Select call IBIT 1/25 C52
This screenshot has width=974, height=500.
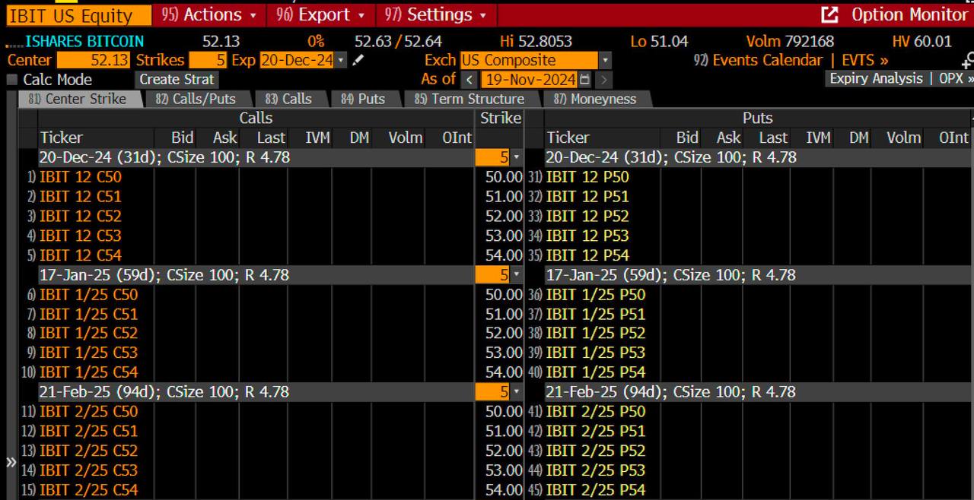89,334
